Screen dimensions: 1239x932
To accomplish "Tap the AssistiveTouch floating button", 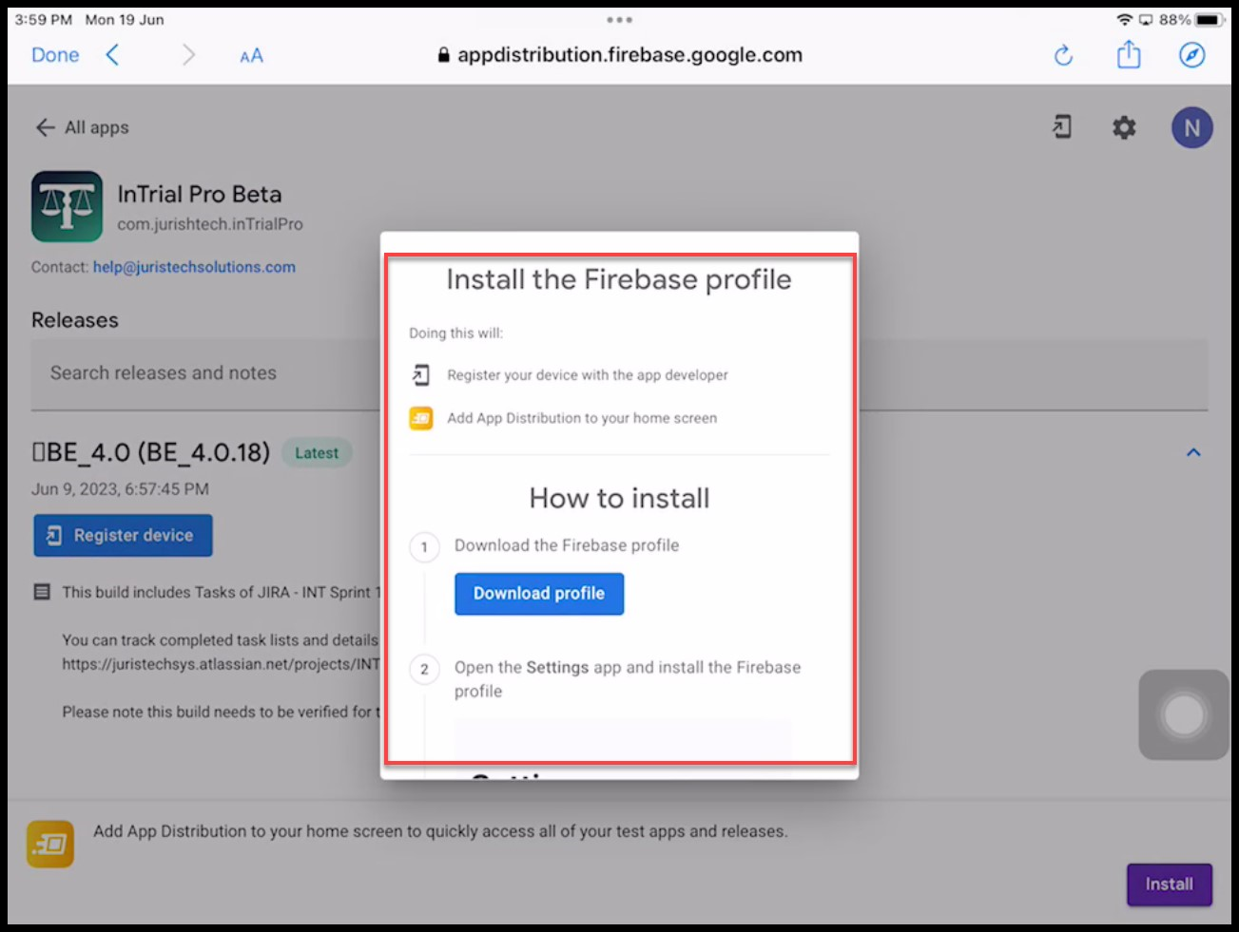I will (1184, 715).
